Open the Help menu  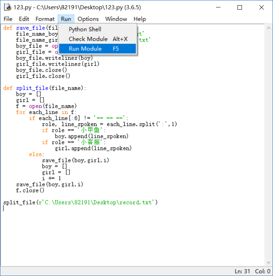pos(139,19)
